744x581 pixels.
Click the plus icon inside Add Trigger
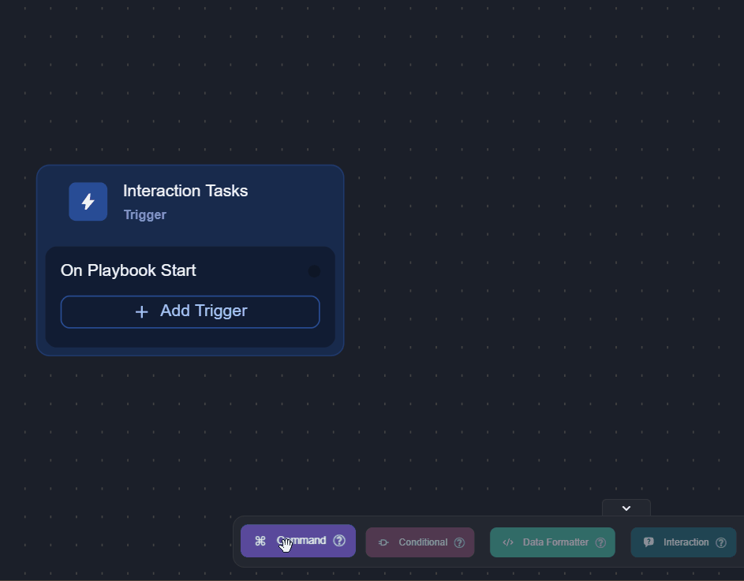point(141,311)
